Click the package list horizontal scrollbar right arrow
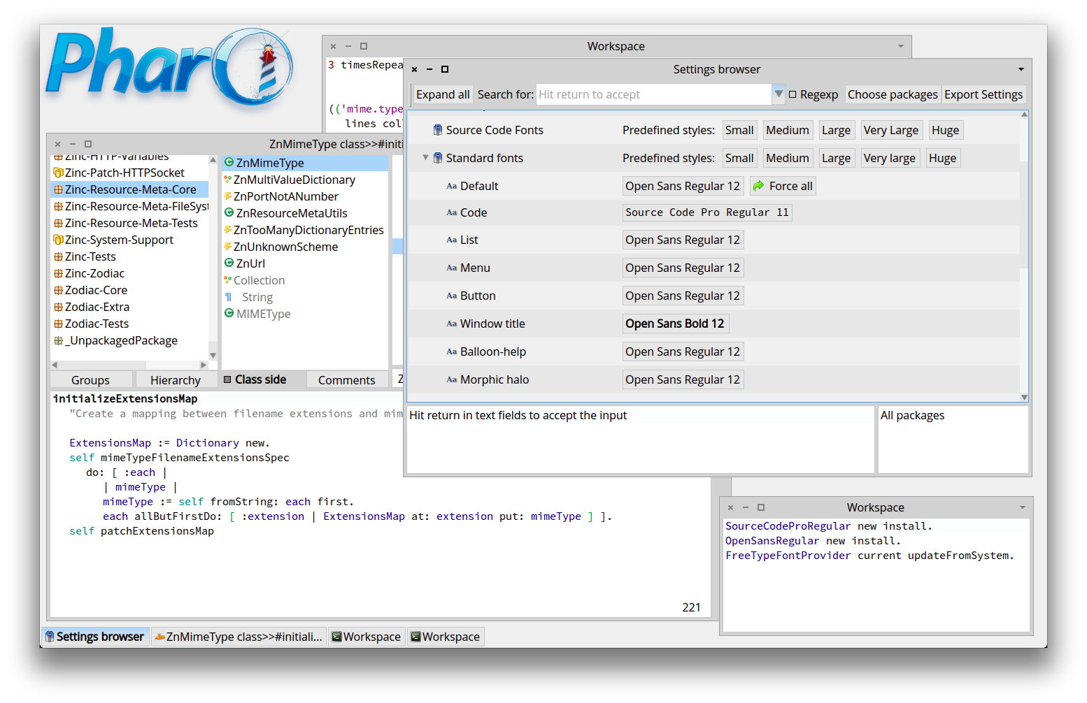The height and width of the screenshot is (703, 1087). pos(204,365)
